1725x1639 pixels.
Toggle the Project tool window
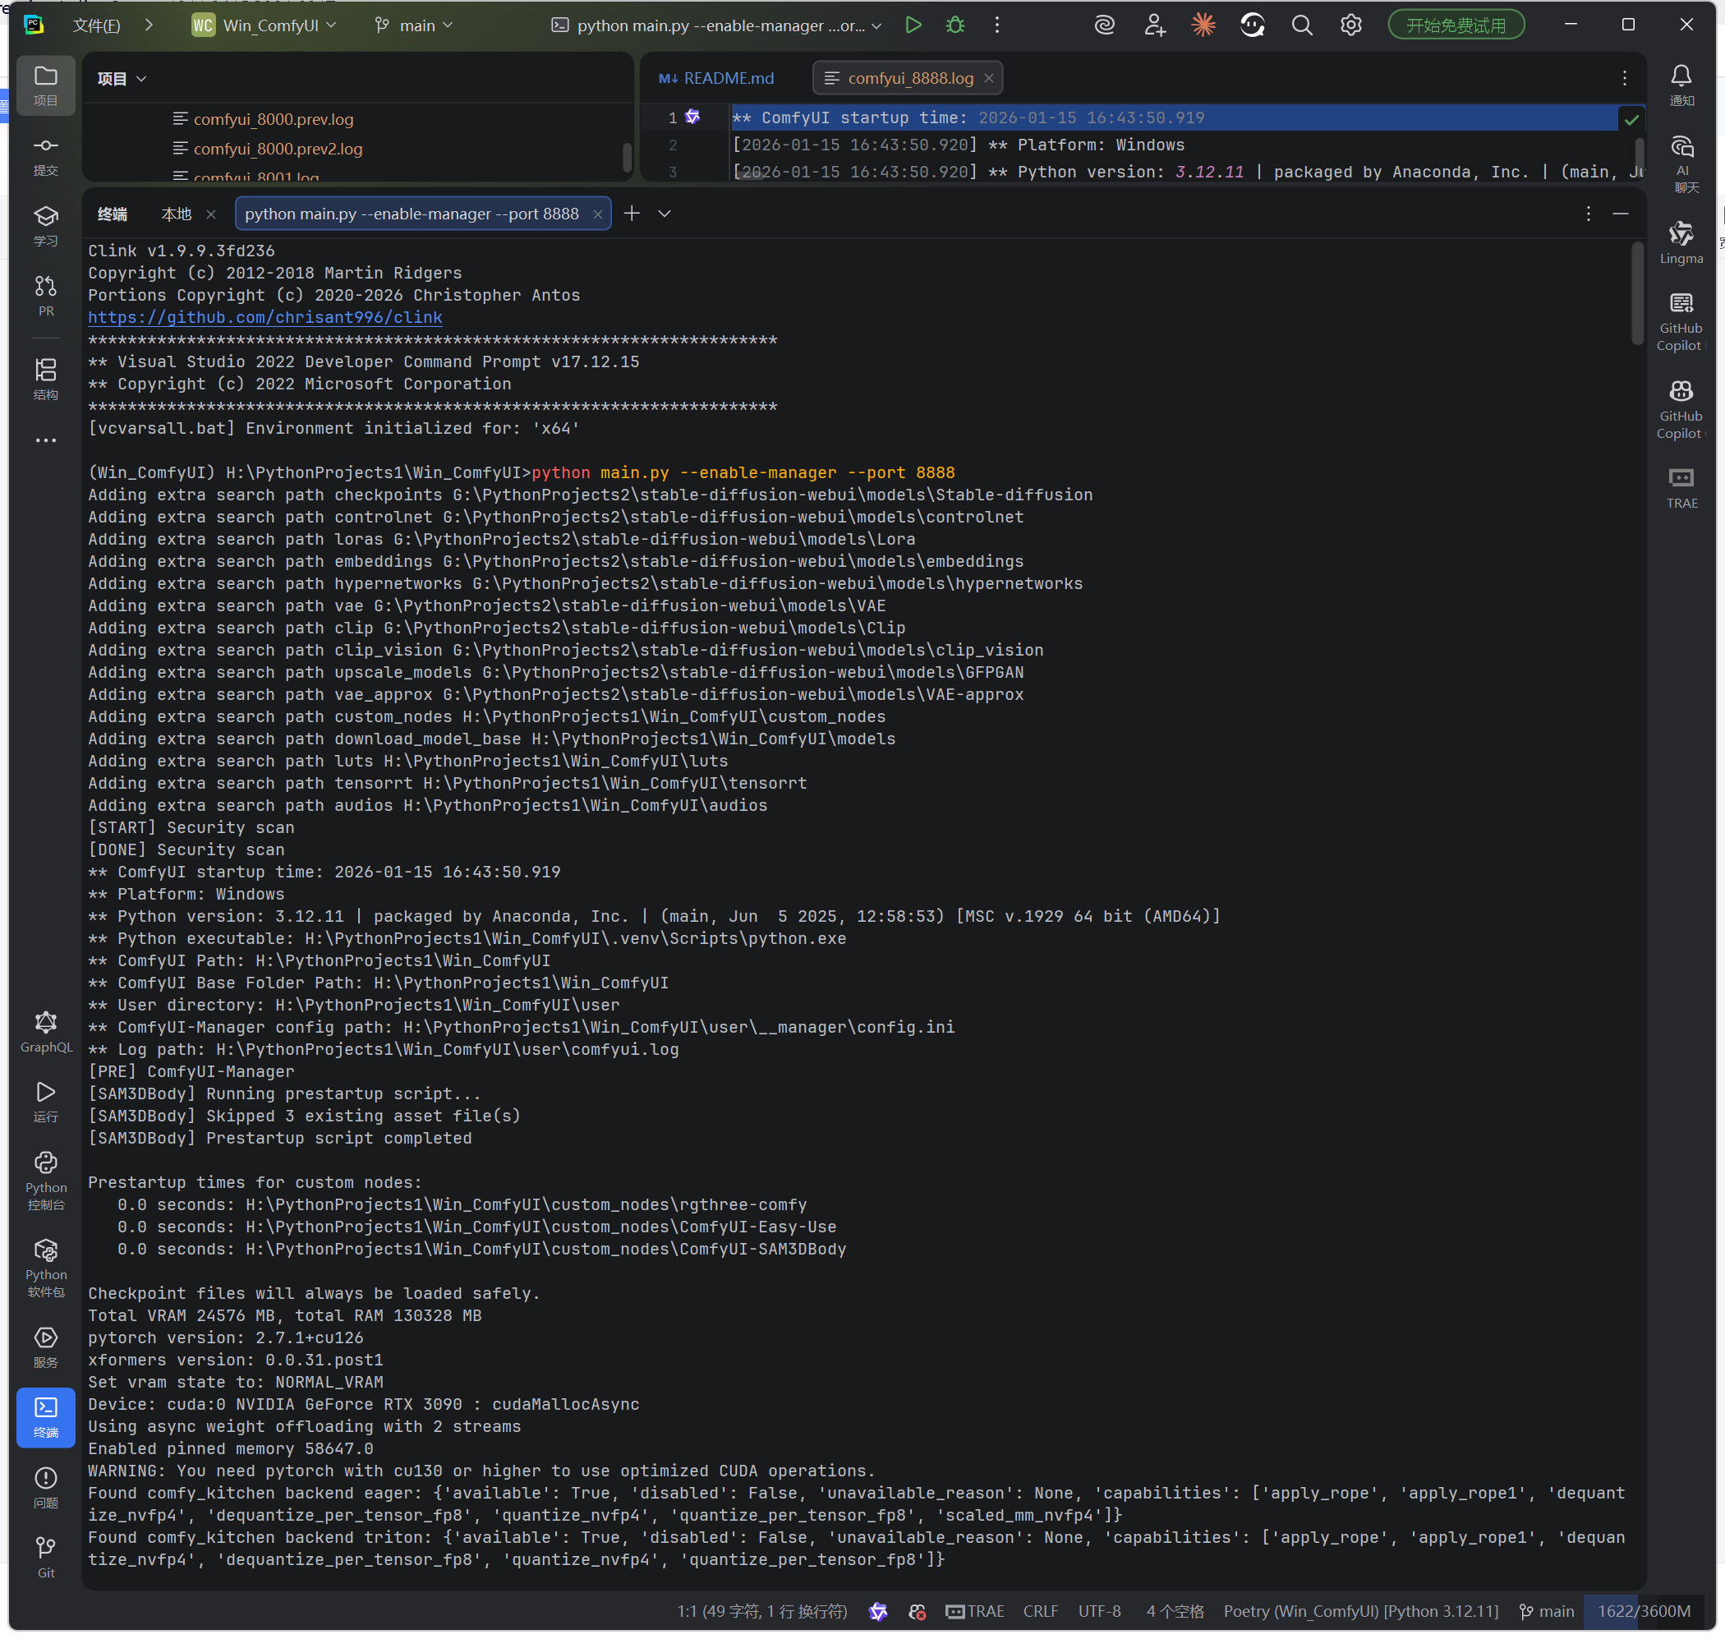(45, 85)
